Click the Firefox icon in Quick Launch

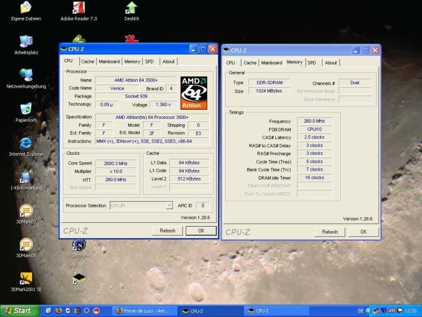click(x=58, y=311)
